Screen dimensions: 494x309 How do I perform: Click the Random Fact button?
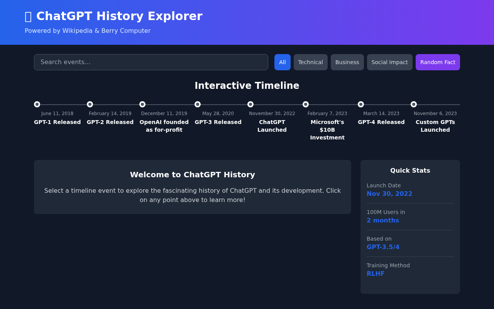point(438,62)
